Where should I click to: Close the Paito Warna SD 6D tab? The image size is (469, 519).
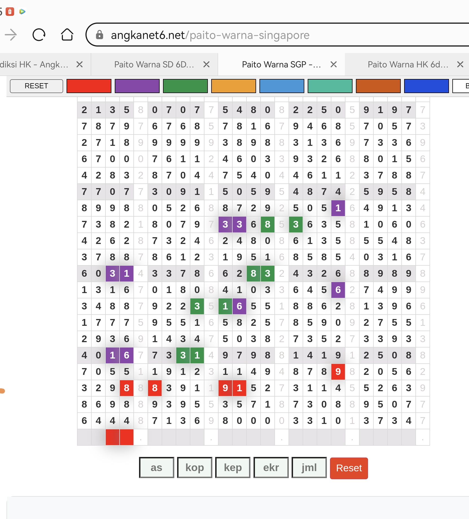(206, 65)
